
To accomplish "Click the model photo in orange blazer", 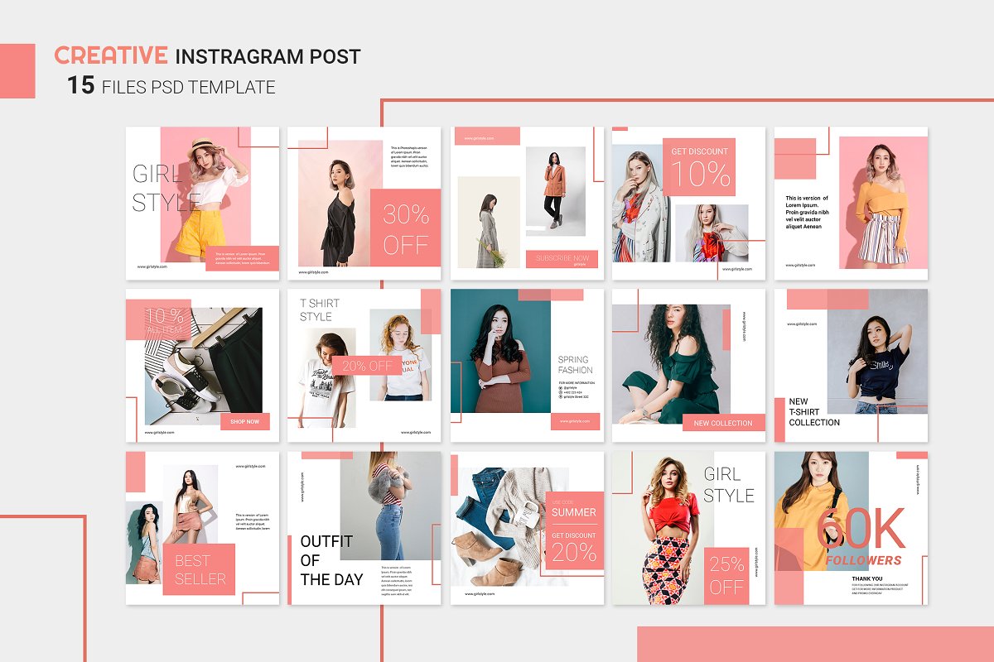I will (x=555, y=189).
